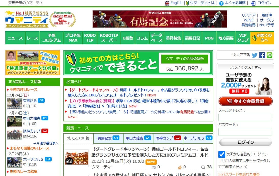The width and height of the screenshot is (279, 176).
Task: Click the Partnership Gallop laurel badge
Action: pos(63,19)
